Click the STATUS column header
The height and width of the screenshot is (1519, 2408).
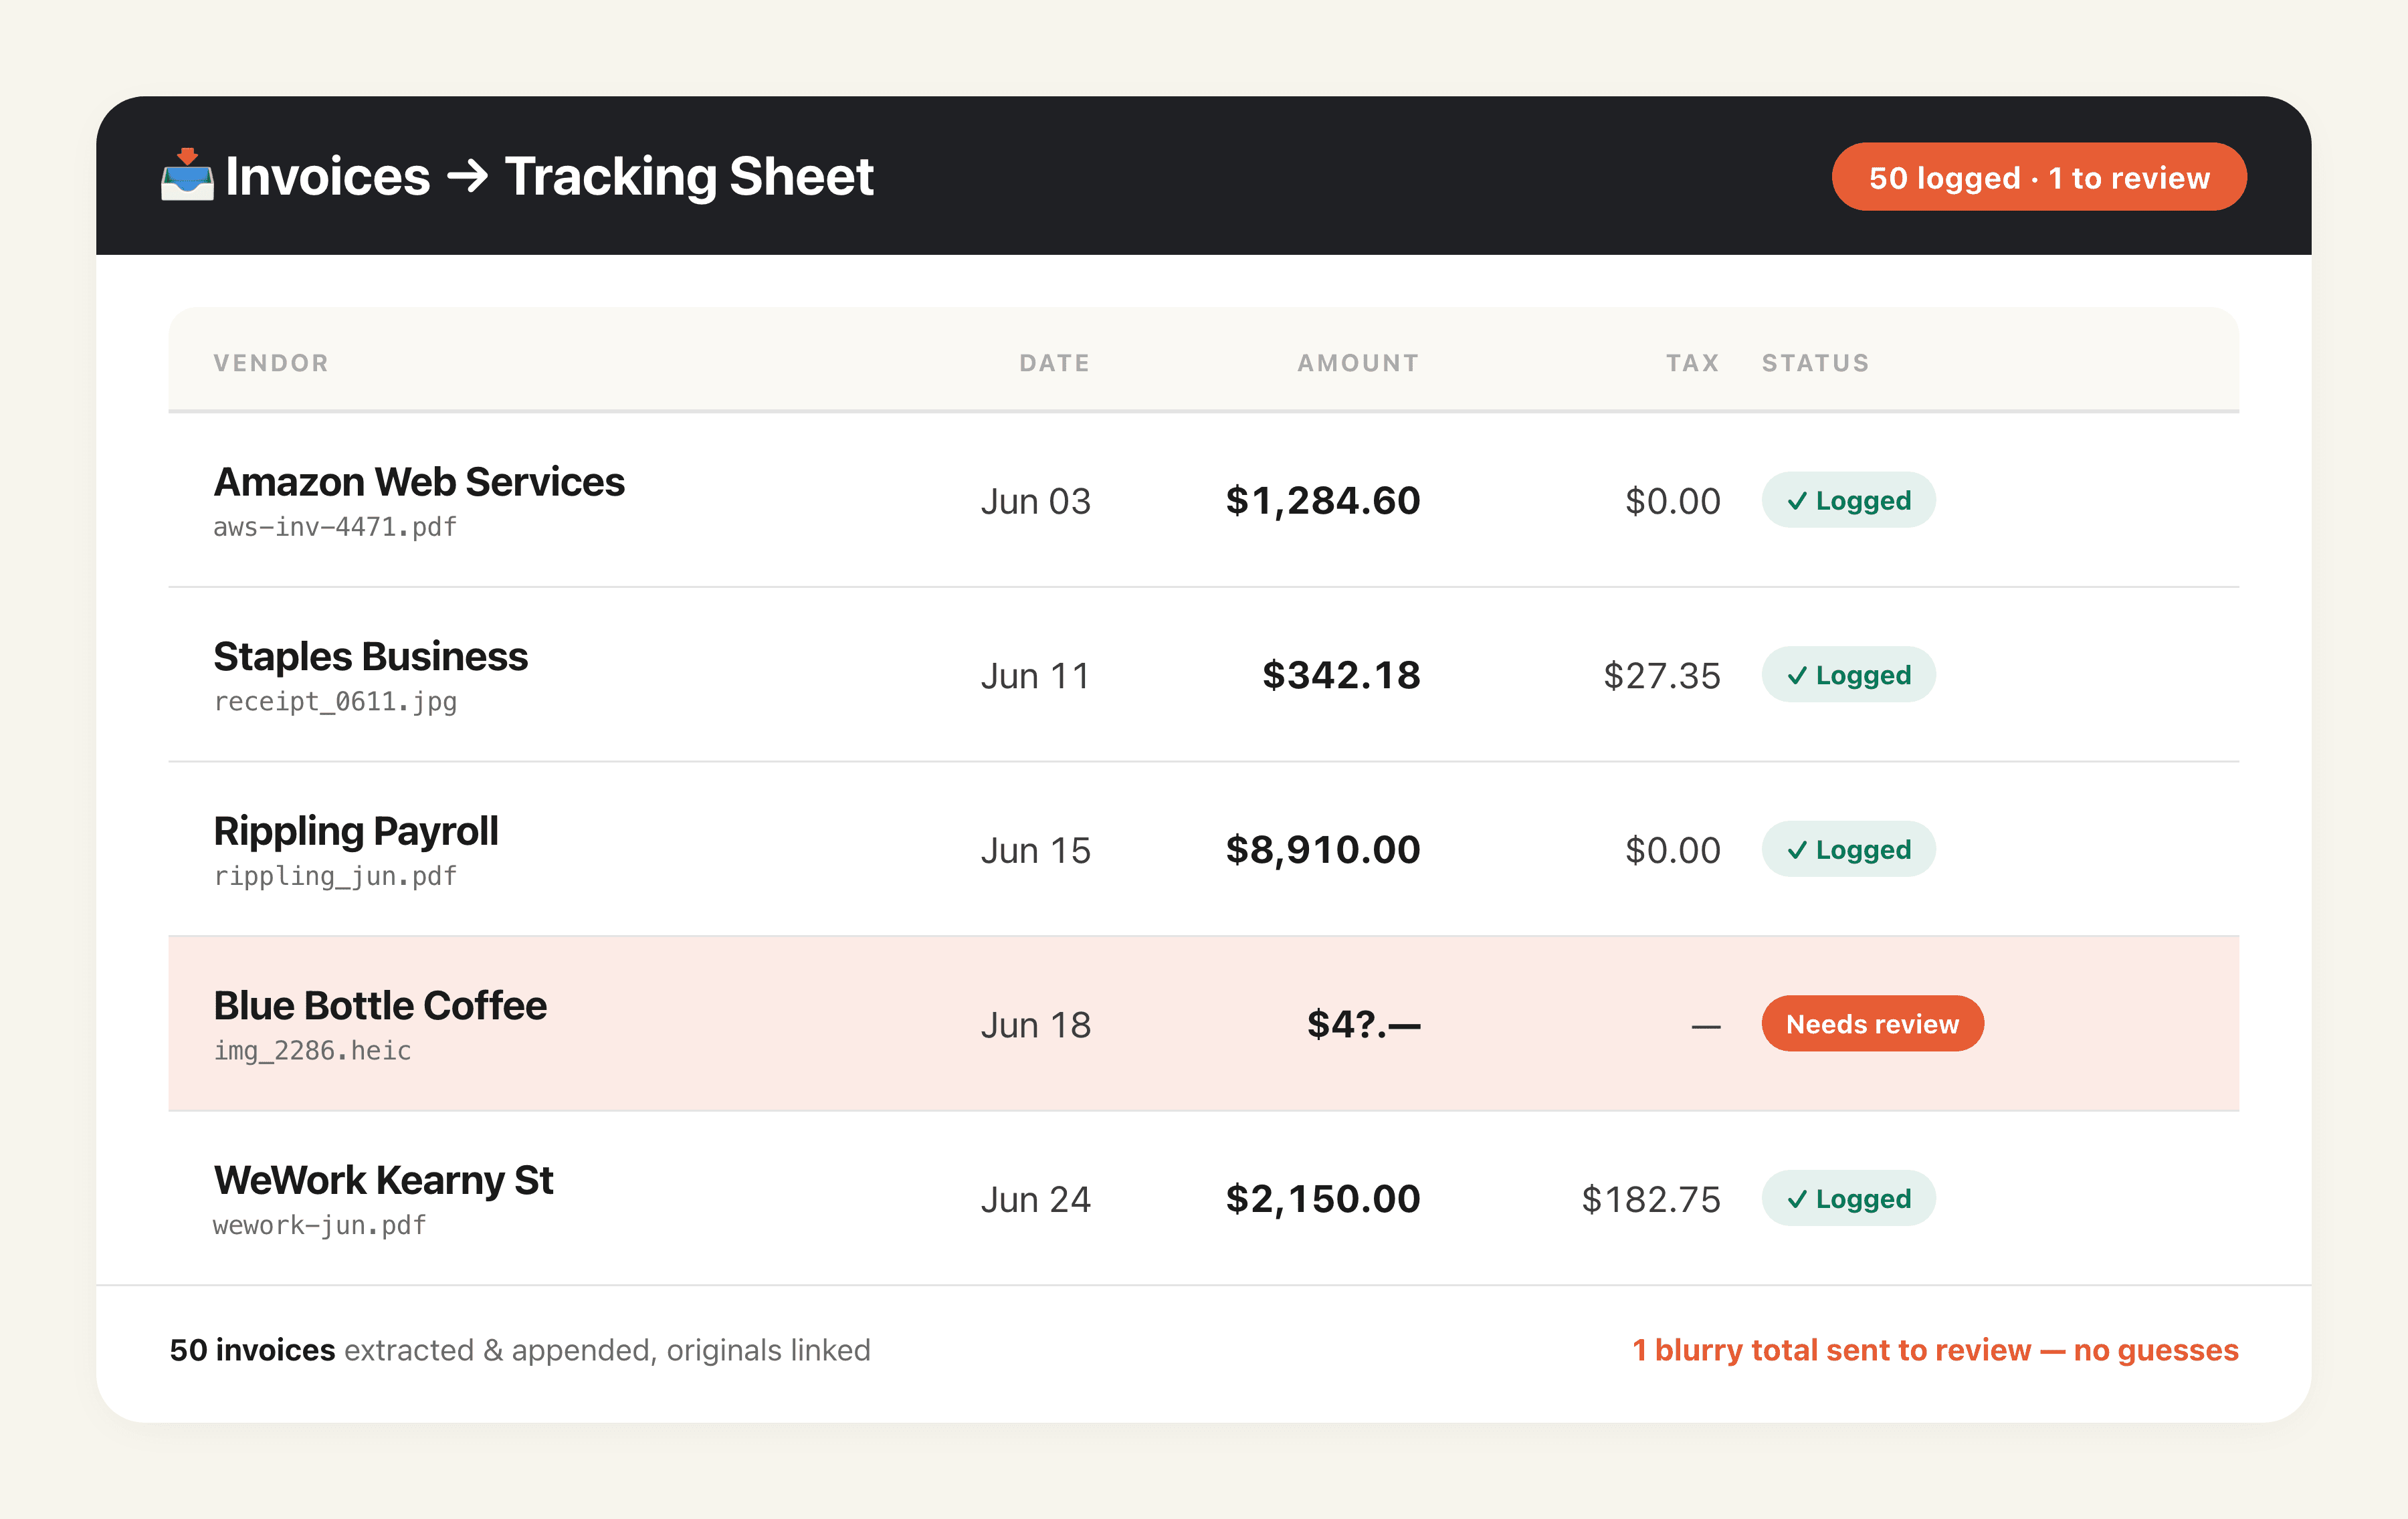click(1815, 363)
